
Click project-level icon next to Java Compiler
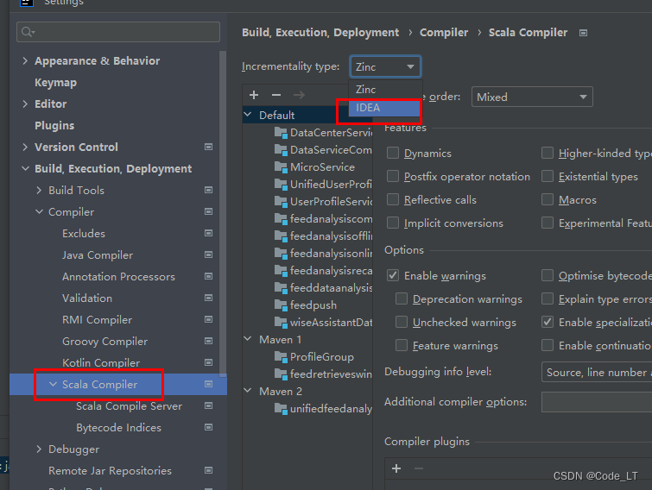[x=209, y=255]
